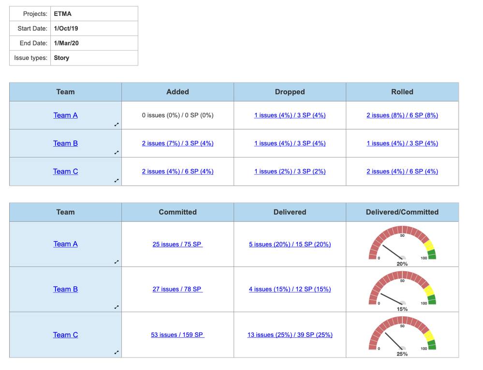Image resolution: width=483 pixels, height=370 pixels.
Task: Expand Team B row in the Committed table
Action: pos(116,307)
